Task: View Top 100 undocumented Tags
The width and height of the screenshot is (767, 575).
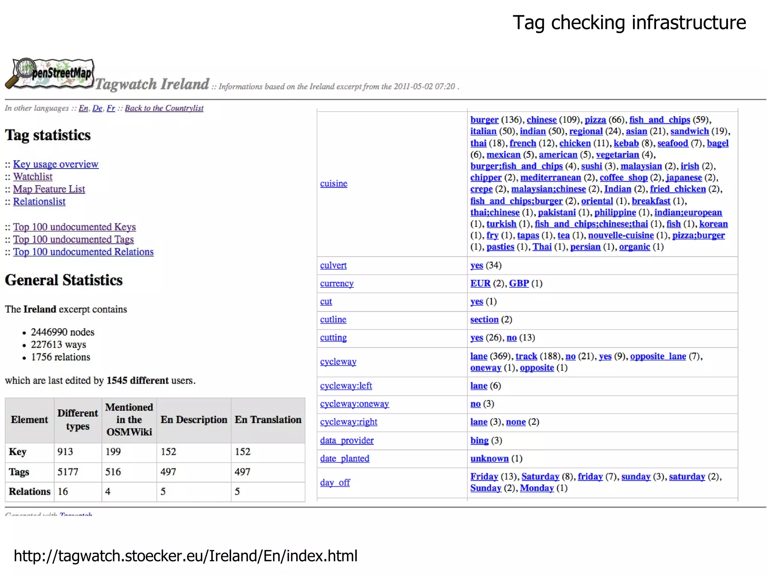Action: point(73,239)
